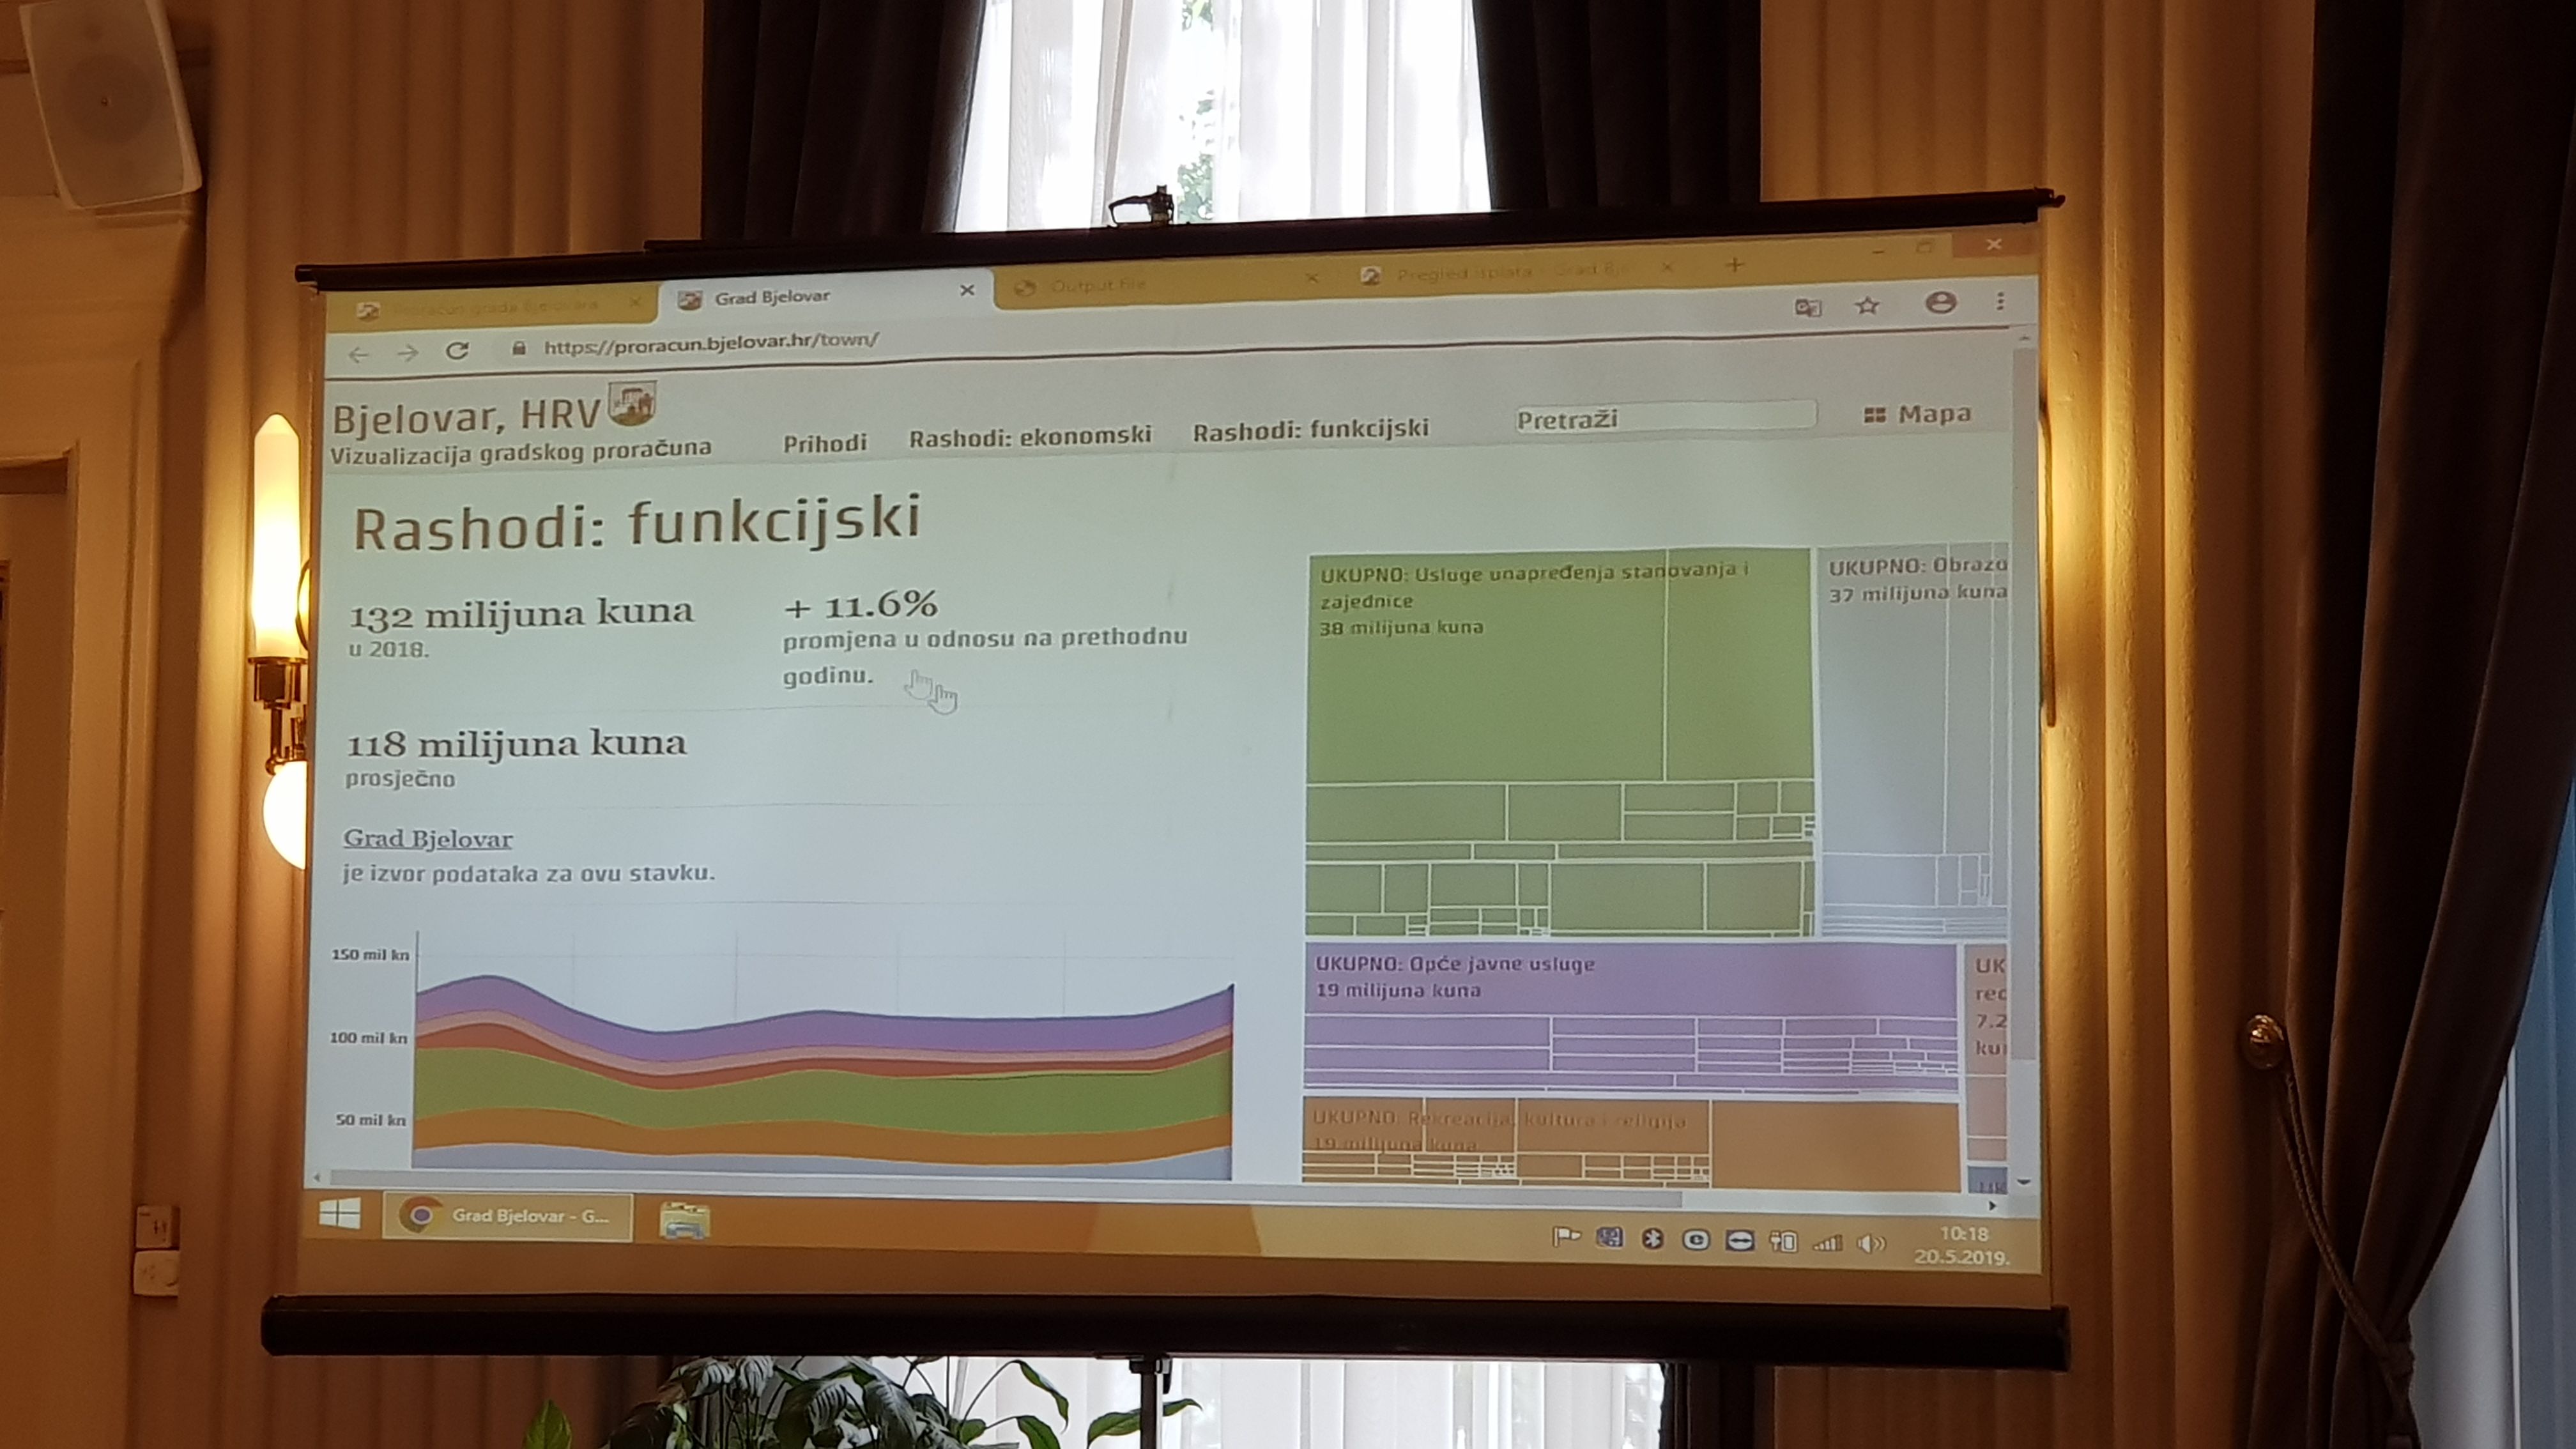Switch to the Output file tab
The width and height of the screenshot is (2576, 1449).
click(1099, 285)
